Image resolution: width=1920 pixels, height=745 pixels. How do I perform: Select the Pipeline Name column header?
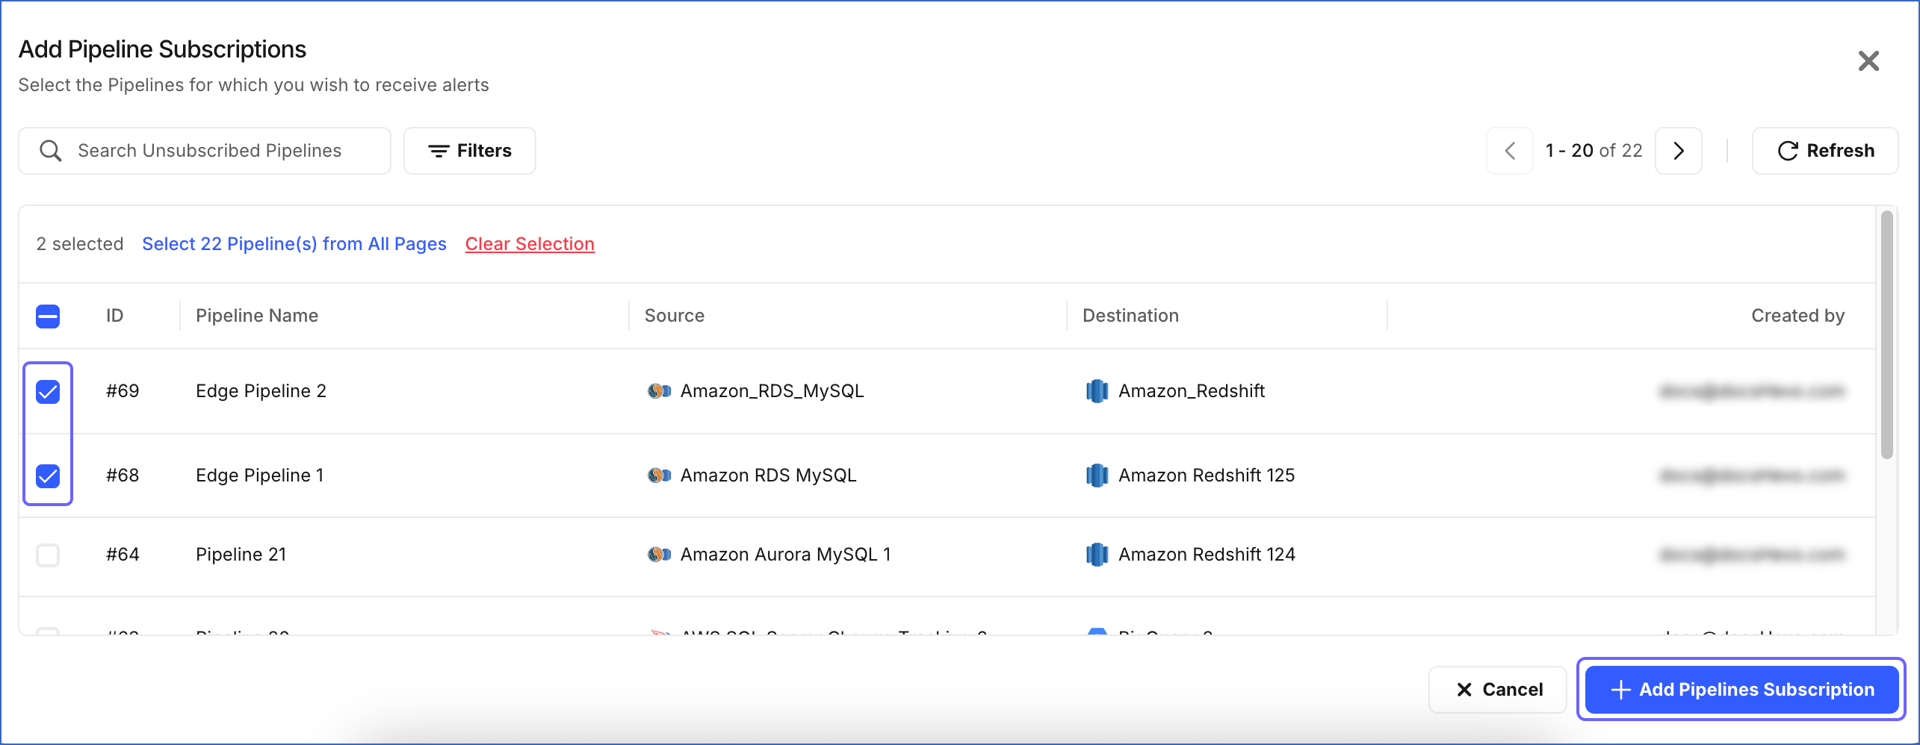[256, 315]
